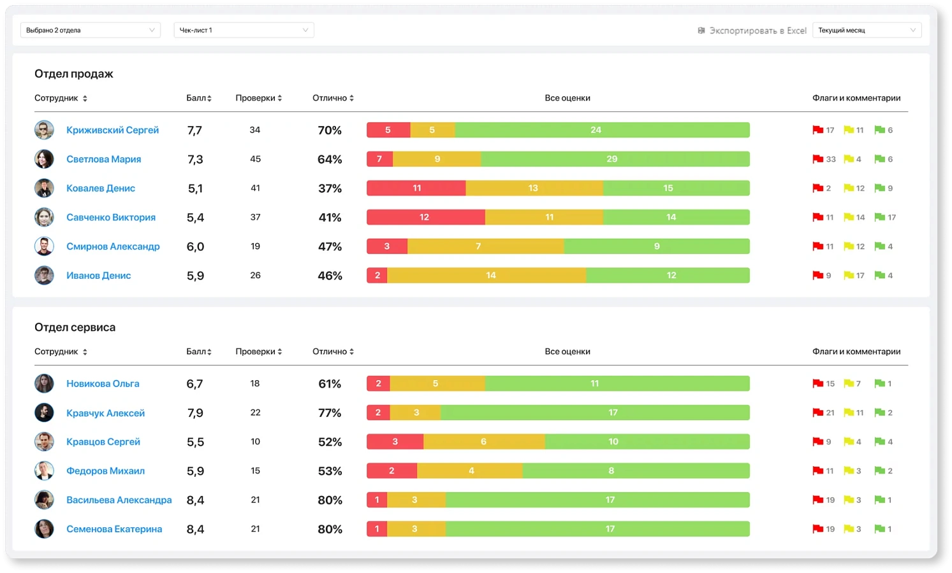Click Кравчук Алексей's avatar photo

(x=44, y=413)
